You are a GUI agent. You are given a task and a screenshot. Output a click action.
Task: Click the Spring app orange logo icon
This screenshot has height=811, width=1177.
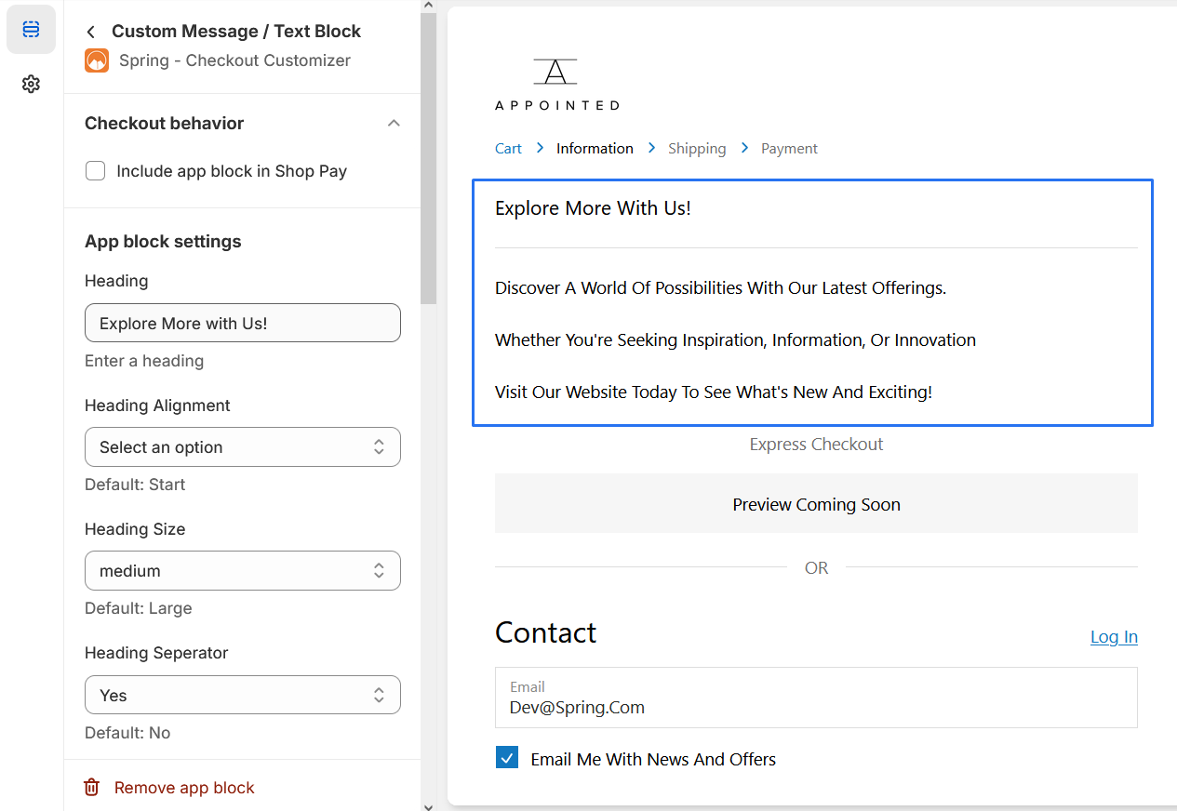[x=97, y=61]
